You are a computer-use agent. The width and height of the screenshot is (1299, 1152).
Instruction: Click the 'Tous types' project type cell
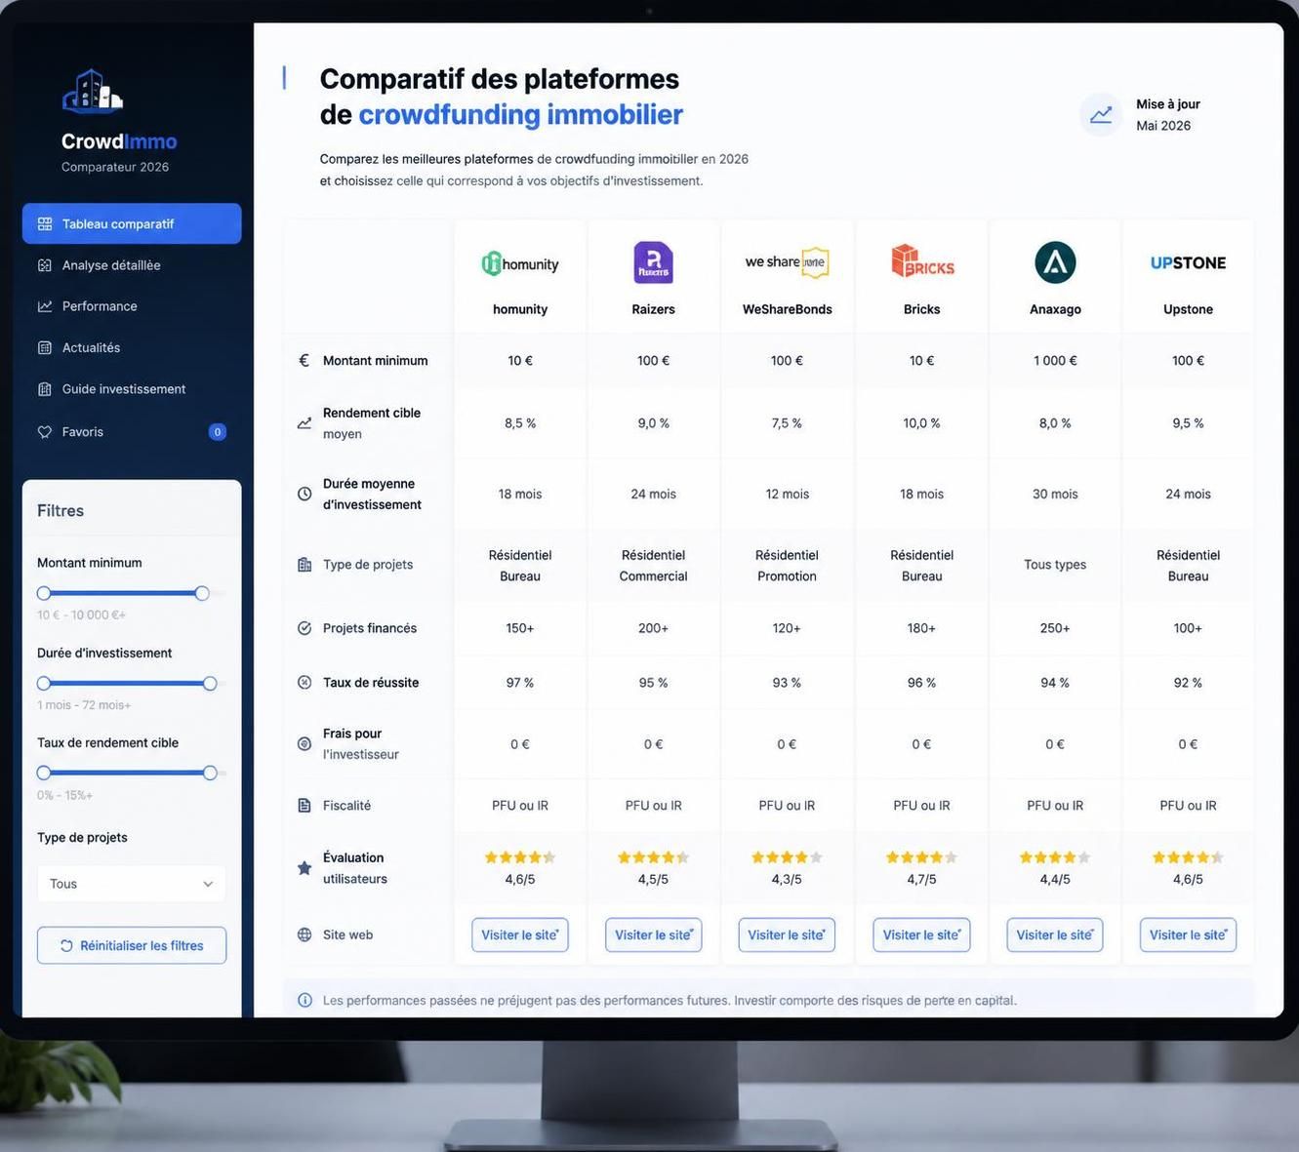pyautogui.click(x=1055, y=565)
